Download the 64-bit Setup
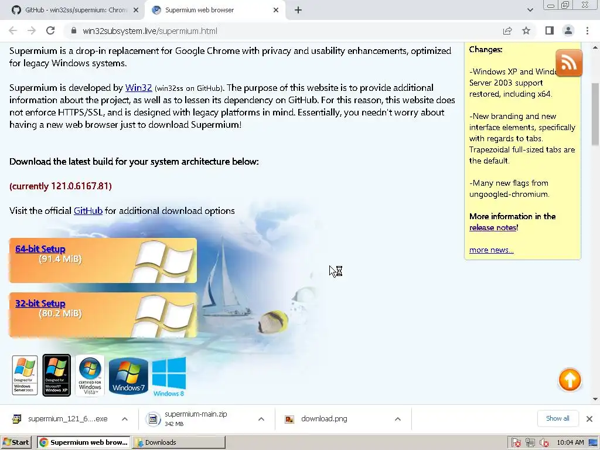Screen dimensions: 600x450 click(40, 248)
